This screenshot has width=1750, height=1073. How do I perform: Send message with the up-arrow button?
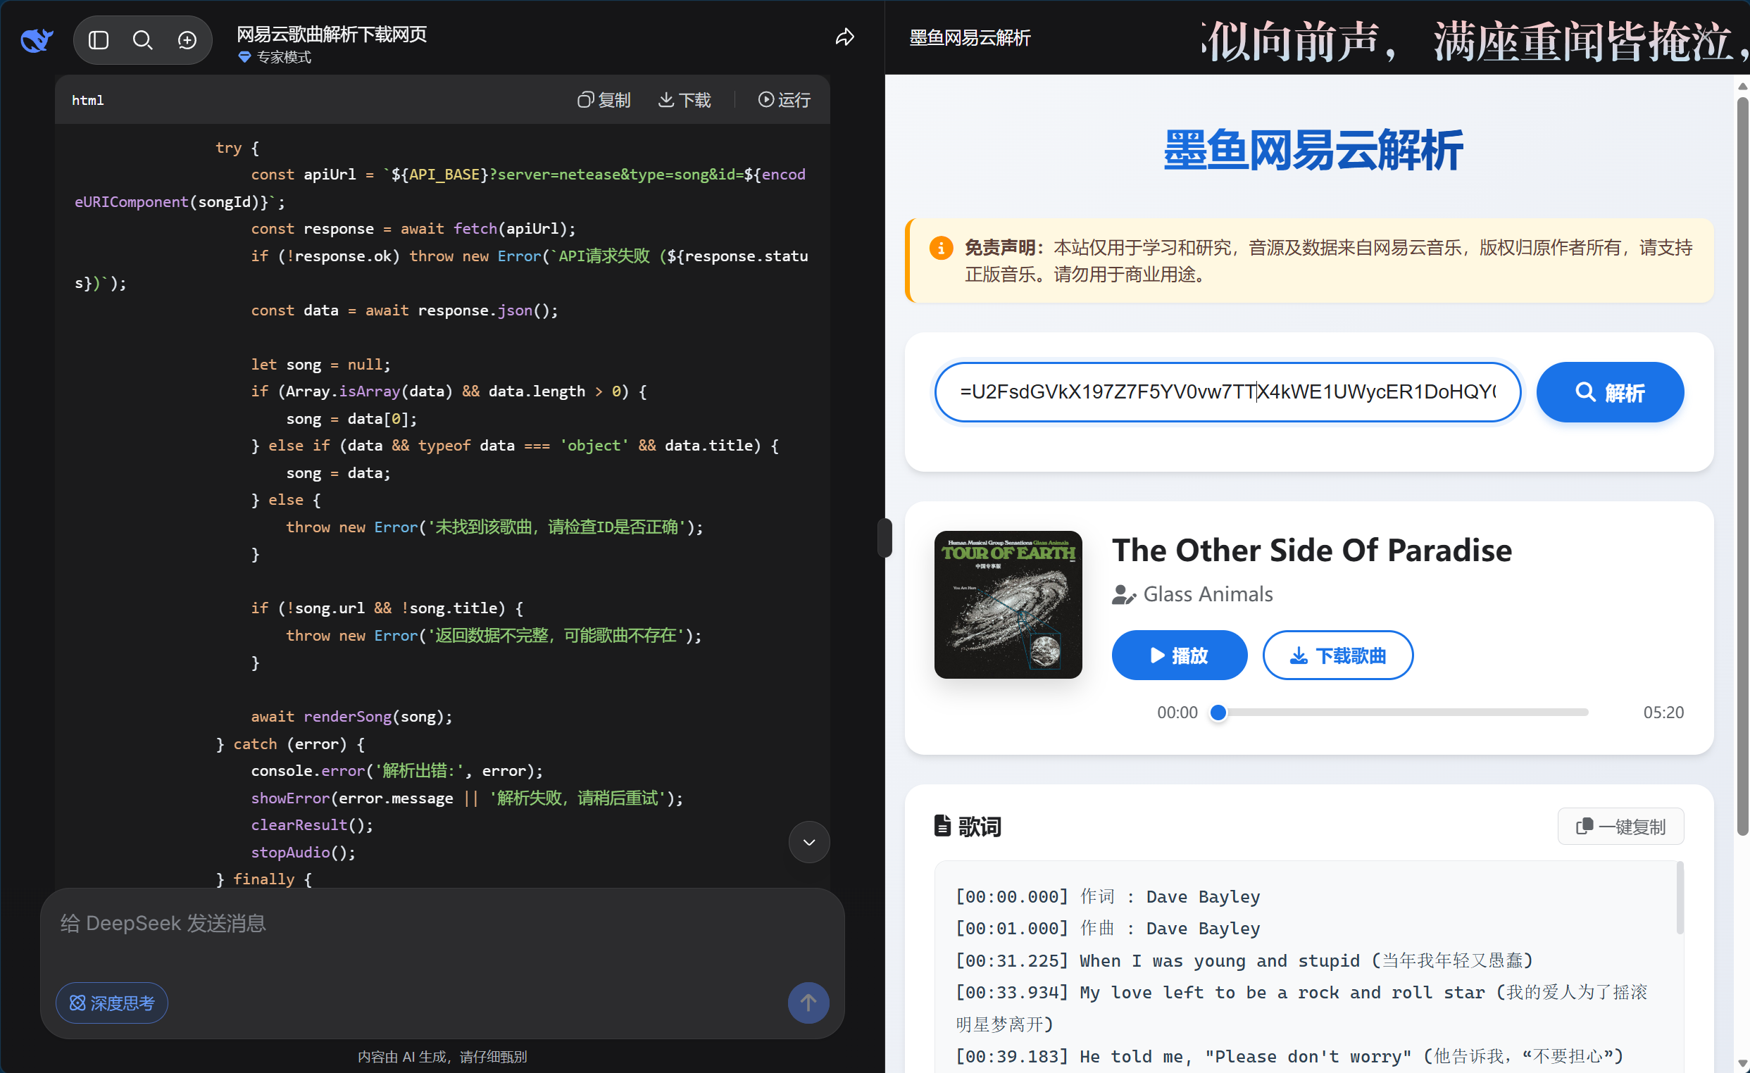[808, 1003]
